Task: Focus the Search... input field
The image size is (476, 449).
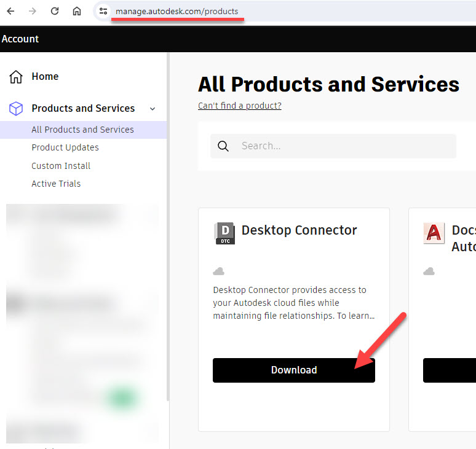Action: tap(333, 146)
